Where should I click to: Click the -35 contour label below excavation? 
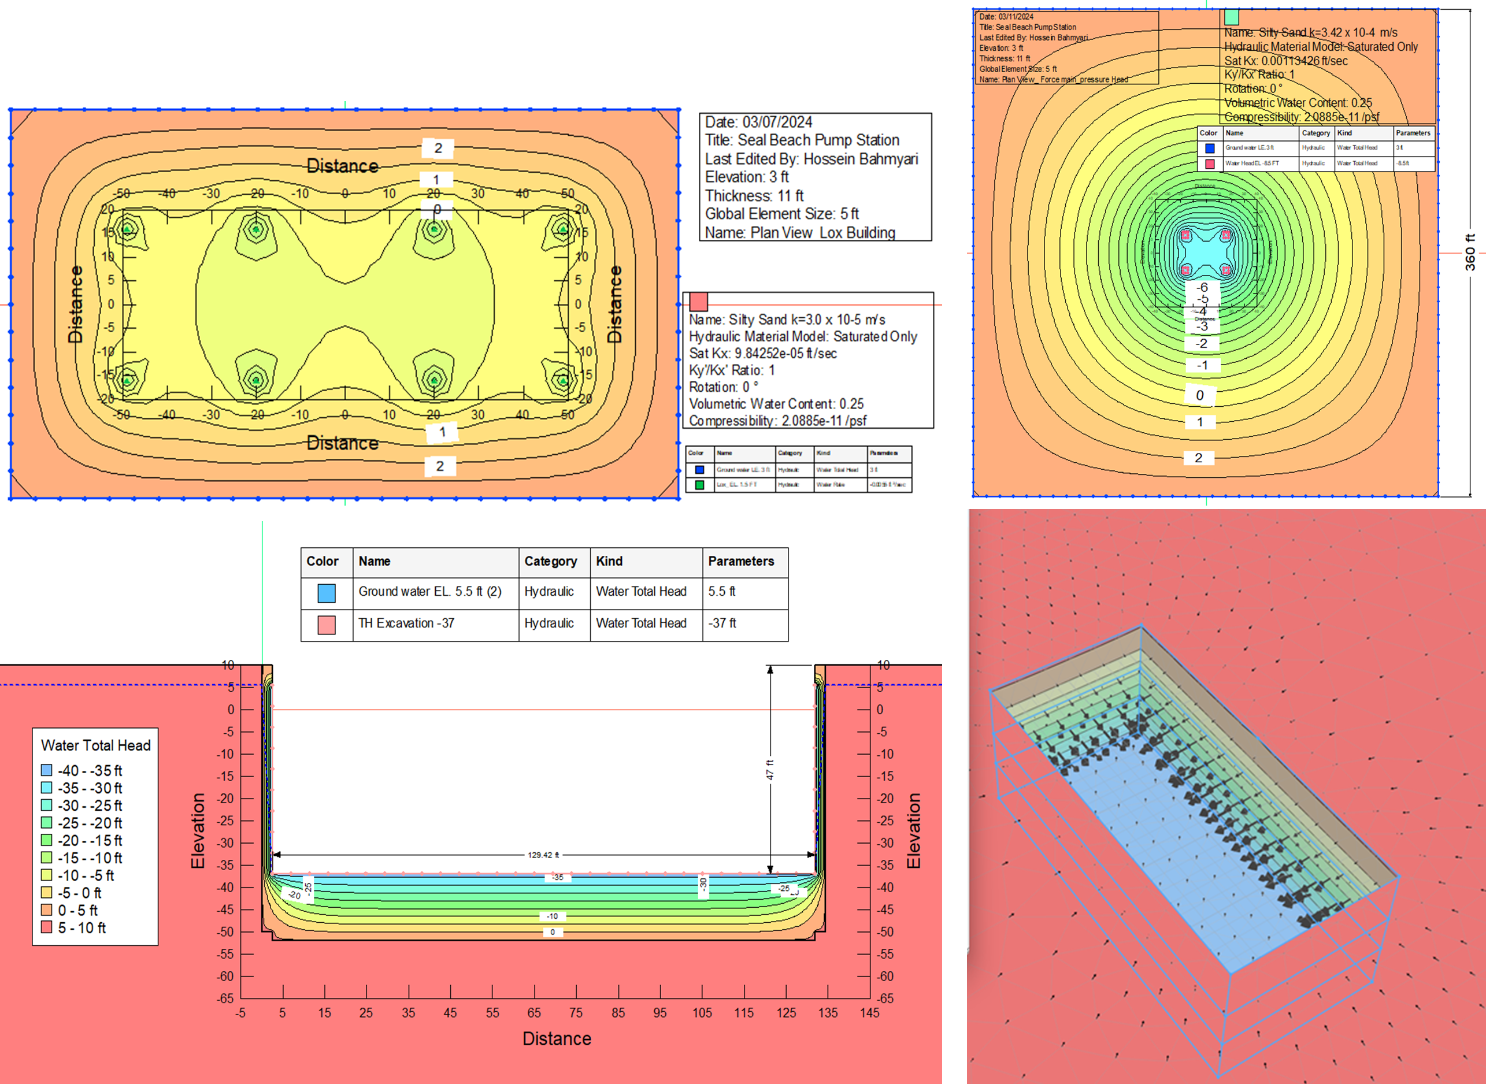[557, 877]
